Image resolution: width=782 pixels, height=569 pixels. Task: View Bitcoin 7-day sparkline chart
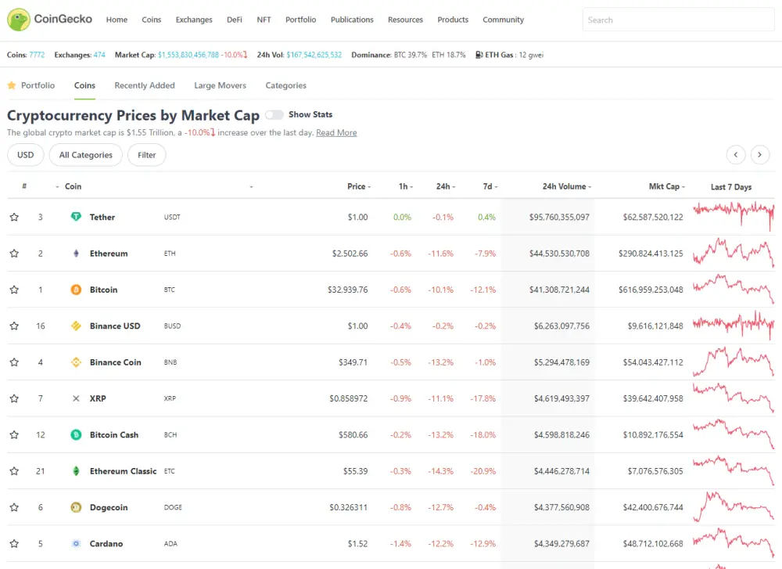click(734, 289)
